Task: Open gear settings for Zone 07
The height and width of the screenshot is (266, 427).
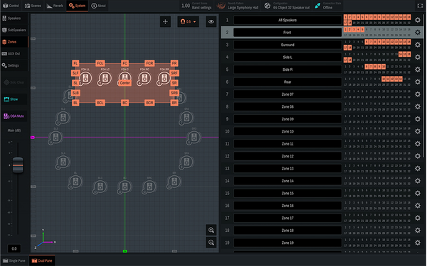Action: click(418, 94)
